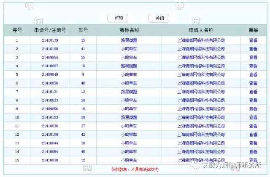The width and height of the screenshot is (270, 177).
Task: Click 查看 in row 6
Action: pos(253,83)
